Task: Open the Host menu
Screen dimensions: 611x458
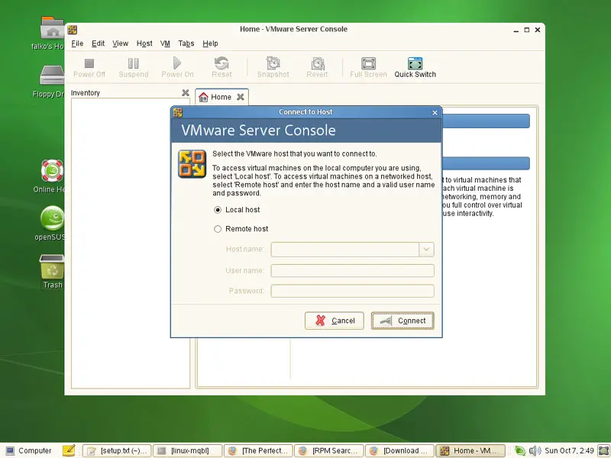Action: (144, 44)
